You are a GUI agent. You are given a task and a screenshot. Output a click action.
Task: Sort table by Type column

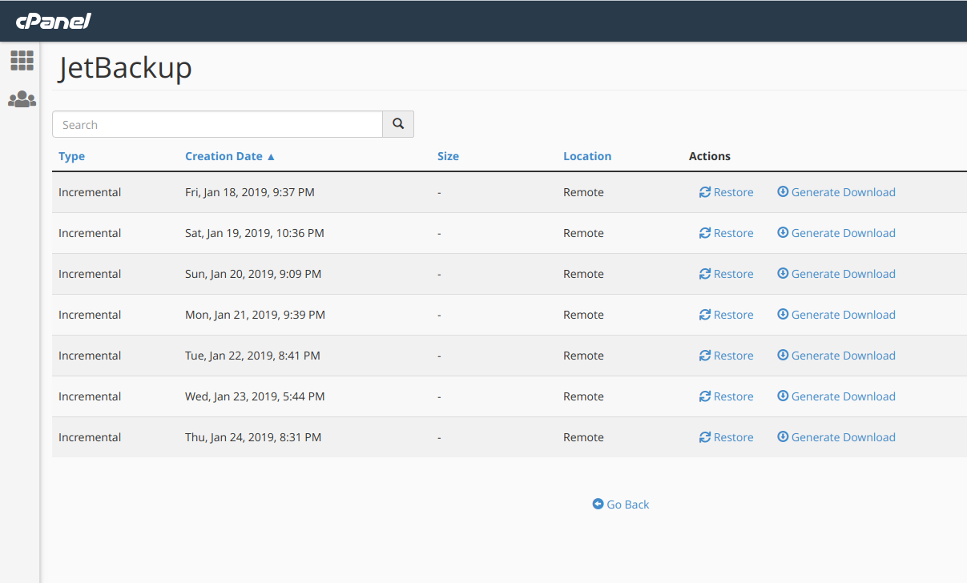pyautogui.click(x=71, y=156)
